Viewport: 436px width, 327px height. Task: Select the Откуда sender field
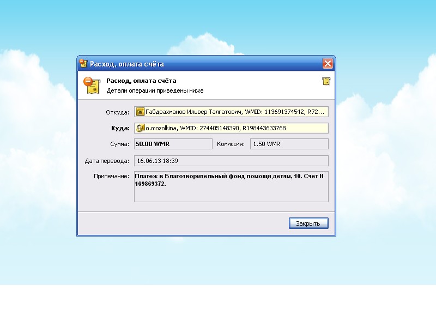[x=231, y=112]
